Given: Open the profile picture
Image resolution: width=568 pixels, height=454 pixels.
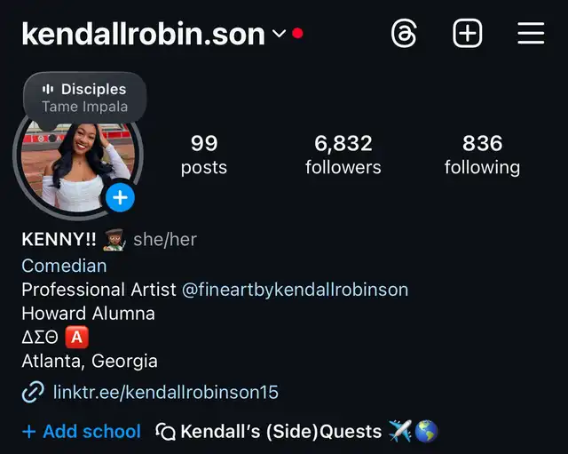Looking at the screenshot, I should [x=78, y=163].
